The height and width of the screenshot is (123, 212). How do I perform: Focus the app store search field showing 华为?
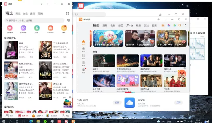(89, 14)
